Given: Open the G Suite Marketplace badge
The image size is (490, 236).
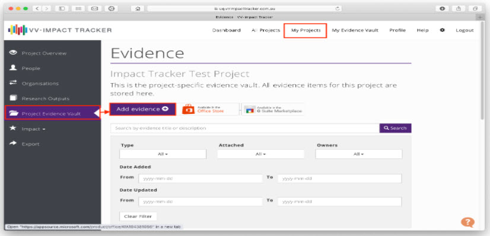Looking at the screenshot, I should click(x=272, y=109).
